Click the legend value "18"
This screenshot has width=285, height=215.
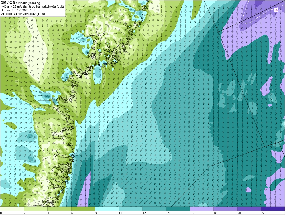click(x=215, y=213)
